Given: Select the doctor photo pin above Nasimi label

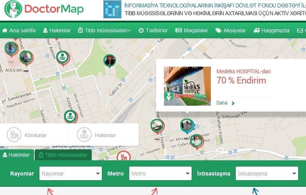Looking at the screenshot, I should (11, 49).
